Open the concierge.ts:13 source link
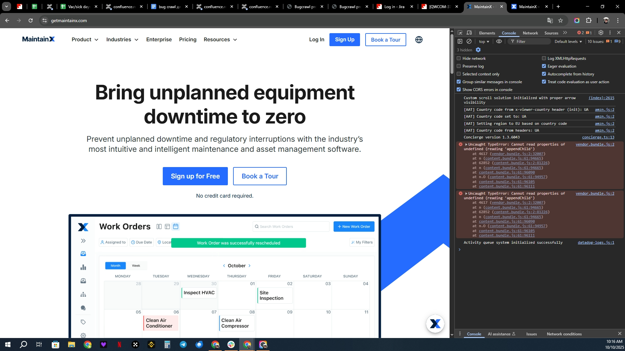 pyautogui.click(x=598, y=137)
